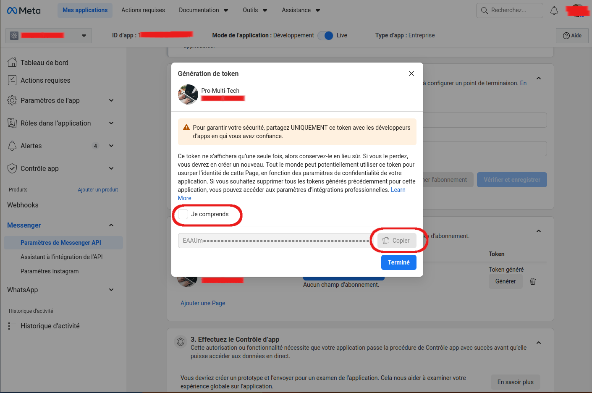The image size is (592, 393).
Task: Click the Paramètres de l'app gear icon
Action: 12,100
